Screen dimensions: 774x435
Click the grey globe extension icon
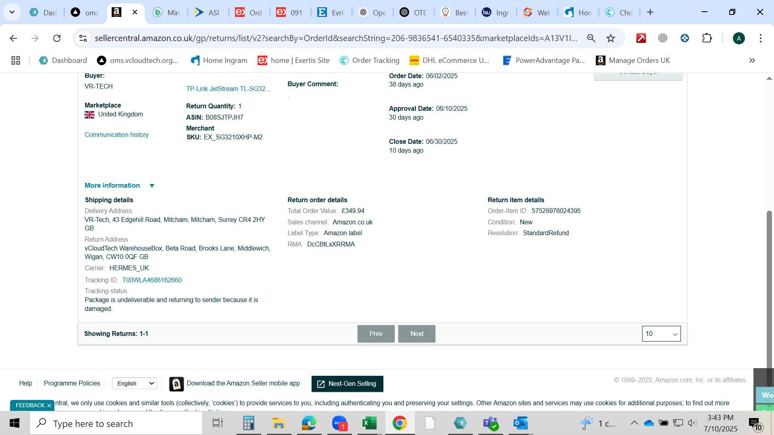pyautogui.click(x=663, y=38)
